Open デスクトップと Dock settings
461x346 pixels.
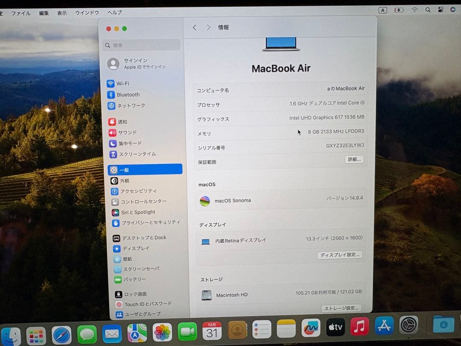(x=140, y=238)
